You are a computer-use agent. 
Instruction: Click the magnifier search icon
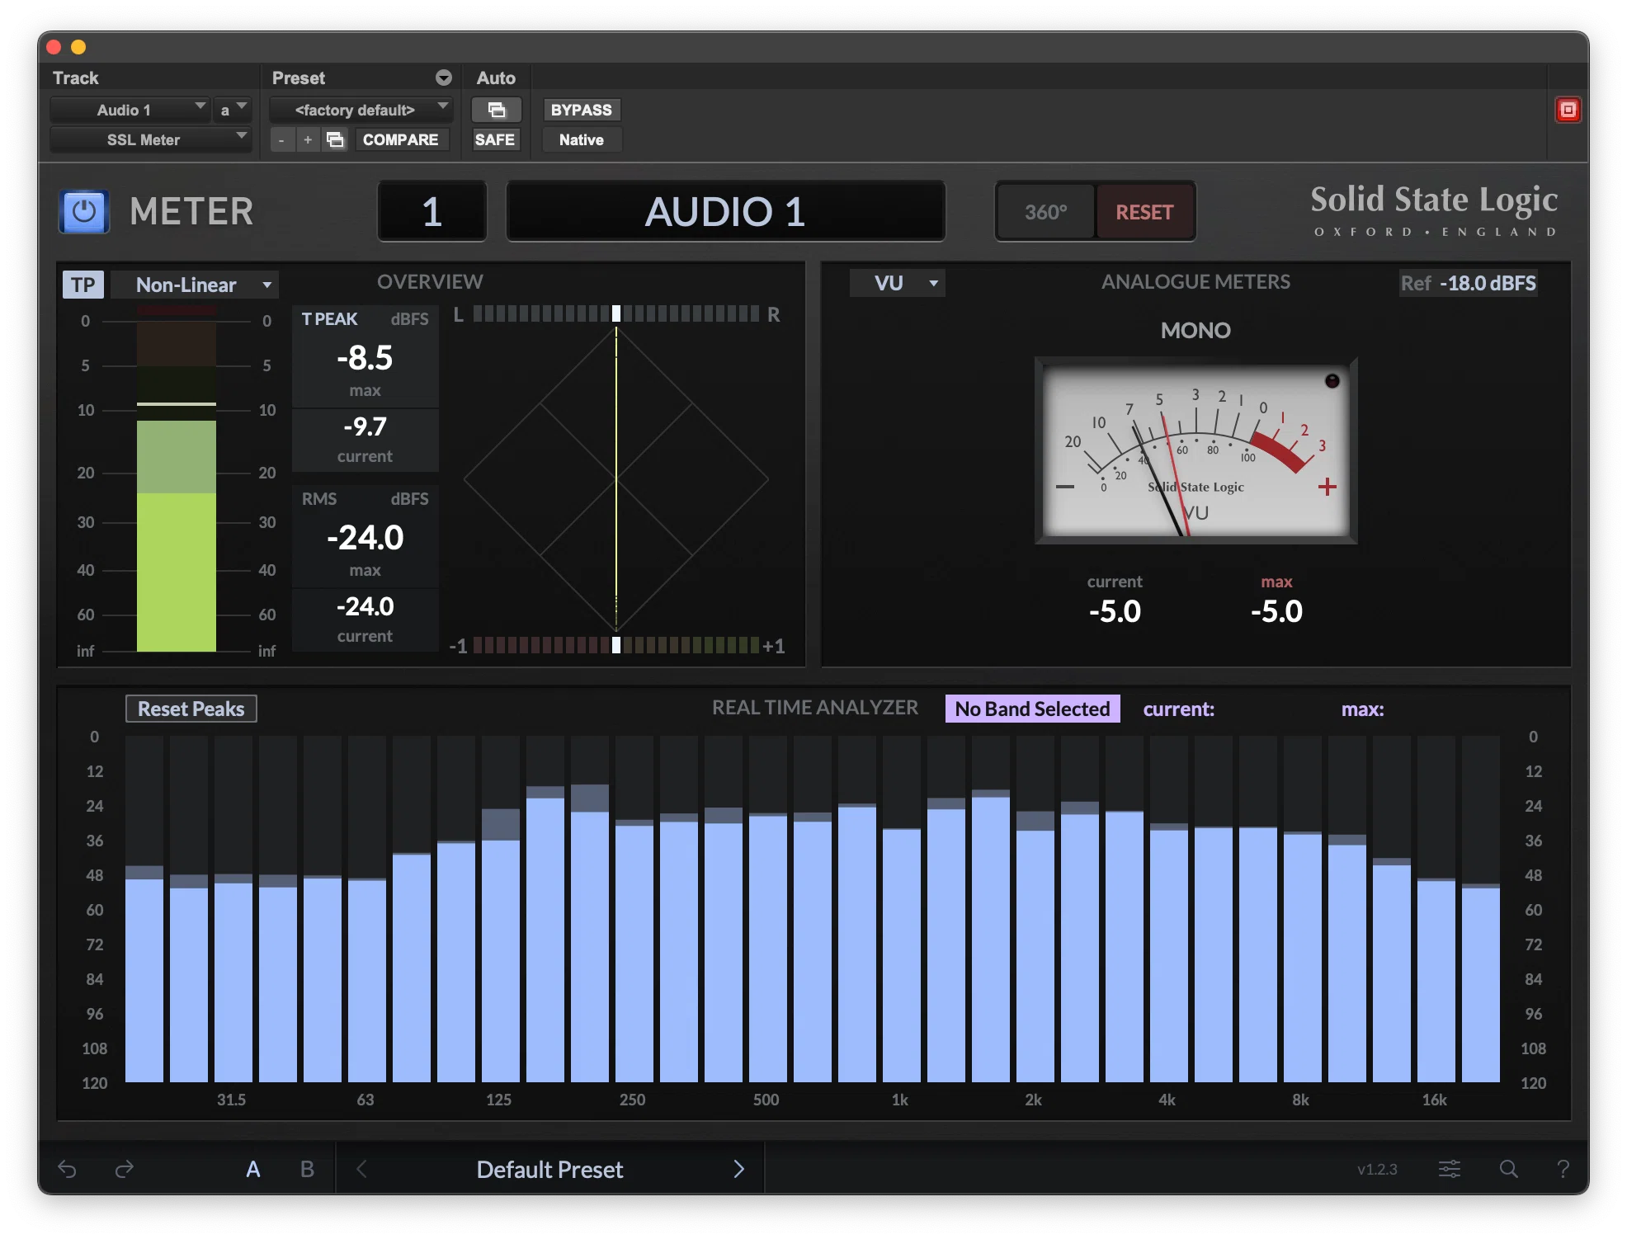[x=1508, y=1169]
